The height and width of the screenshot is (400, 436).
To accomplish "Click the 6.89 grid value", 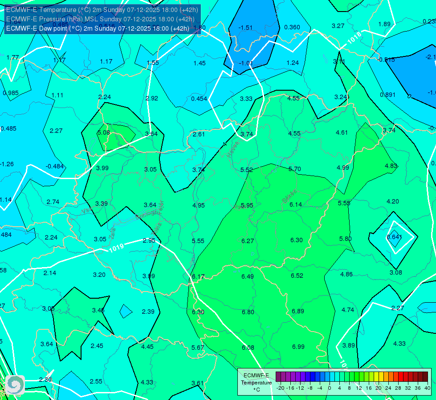I will tap(298, 311).
